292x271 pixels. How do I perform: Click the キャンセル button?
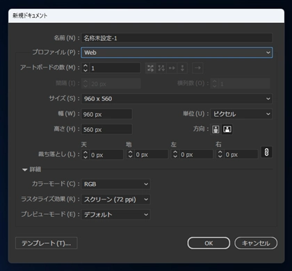point(256,243)
